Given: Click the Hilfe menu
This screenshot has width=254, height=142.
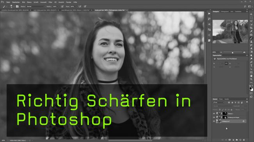Looking at the screenshot, I should pyautogui.click(x=75, y=2).
